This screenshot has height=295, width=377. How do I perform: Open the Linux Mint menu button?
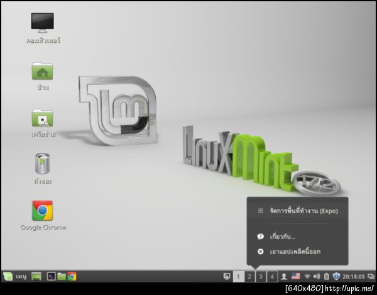click(x=15, y=276)
